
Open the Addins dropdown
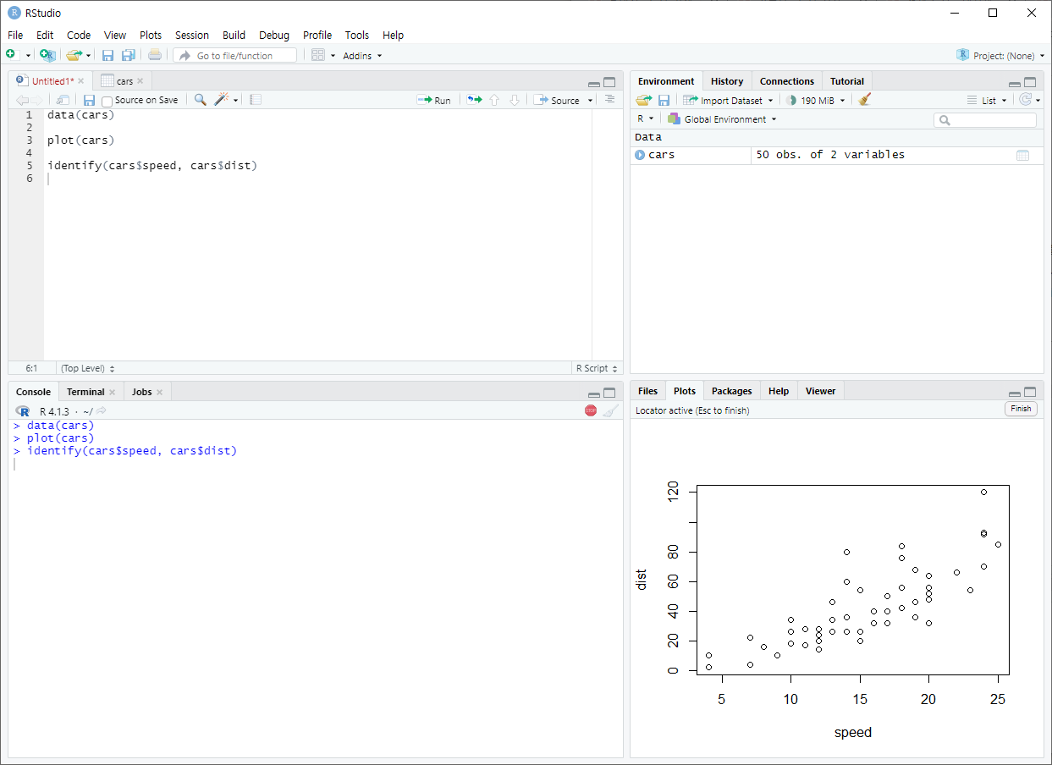tap(362, 56)
